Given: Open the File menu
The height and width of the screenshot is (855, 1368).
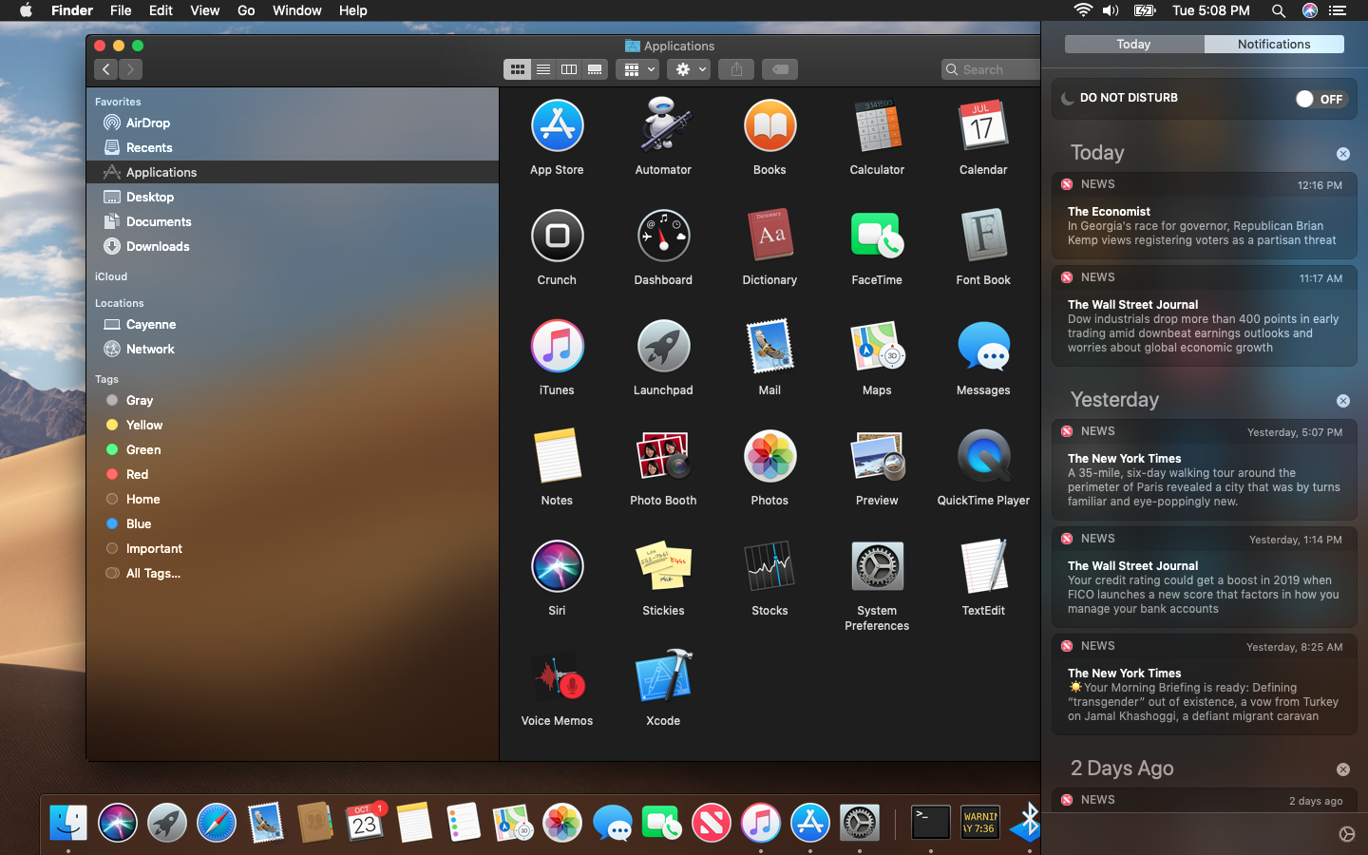Looking at the screenshot, I should 121,10.
